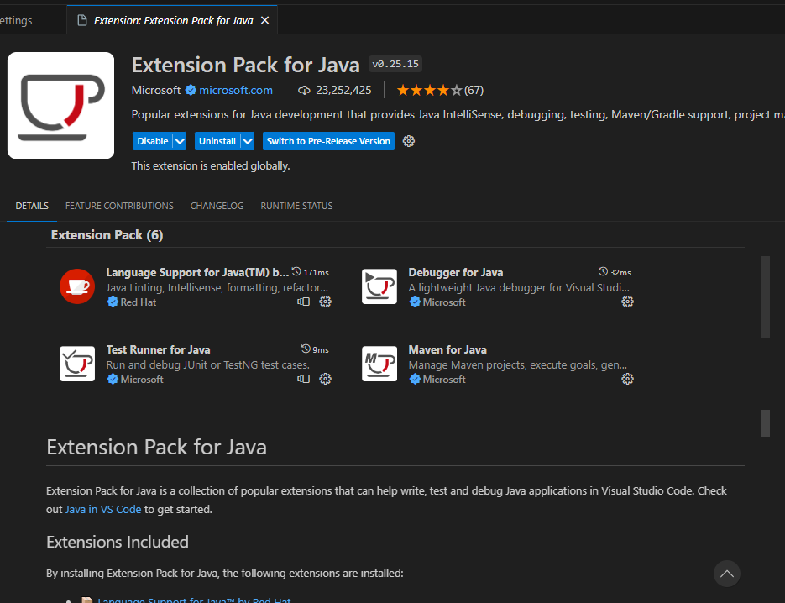
Task: Close the Extension Pack for Java tab
Action: point(264,20)
